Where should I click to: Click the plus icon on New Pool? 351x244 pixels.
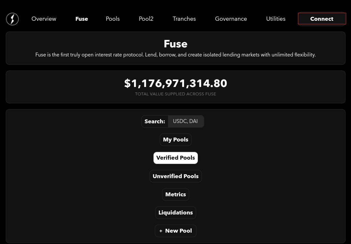point(161,231)
